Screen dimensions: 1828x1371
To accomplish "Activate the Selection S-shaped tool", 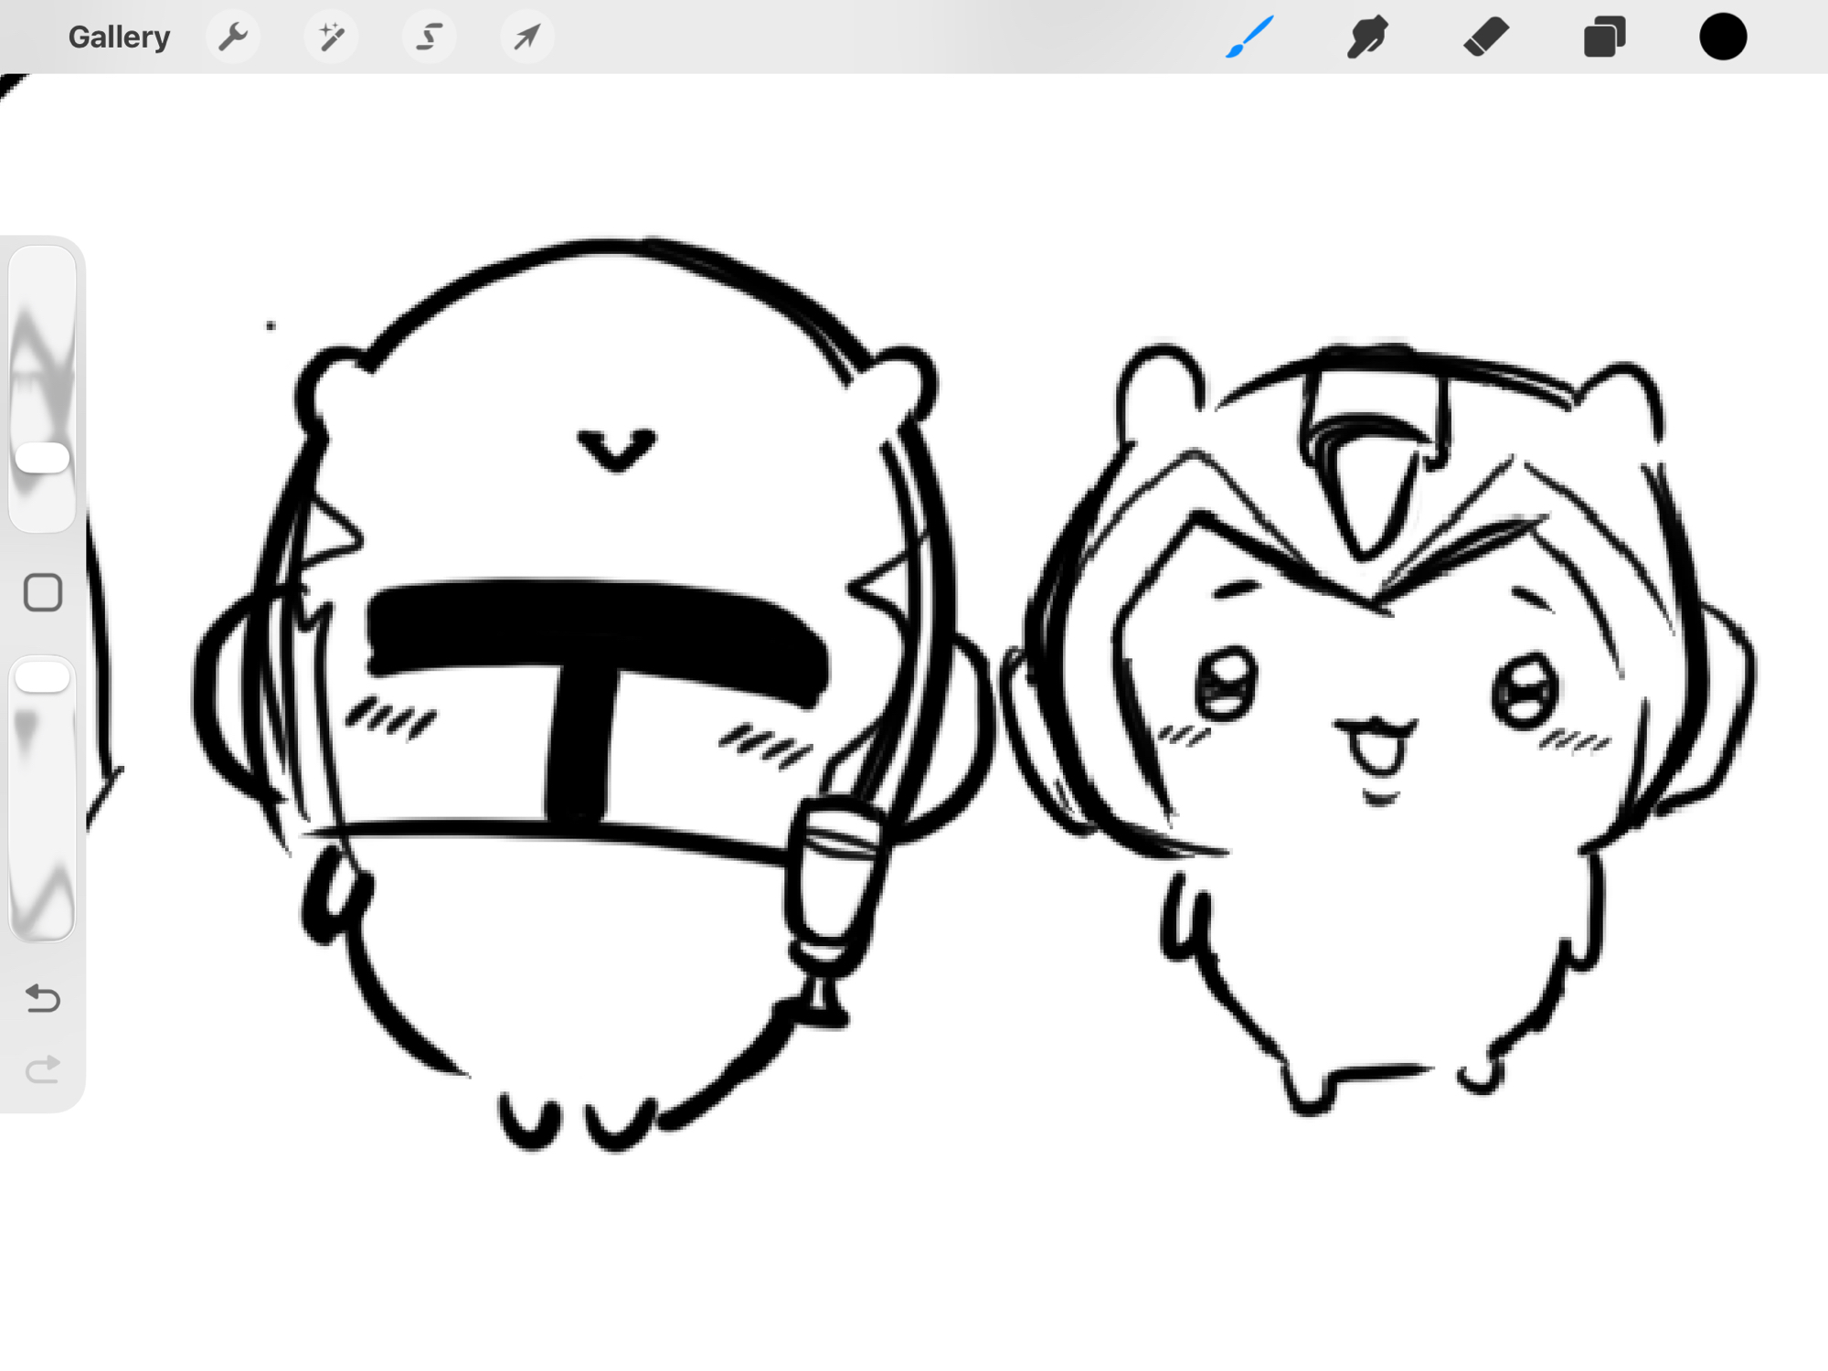I will 429,37.
